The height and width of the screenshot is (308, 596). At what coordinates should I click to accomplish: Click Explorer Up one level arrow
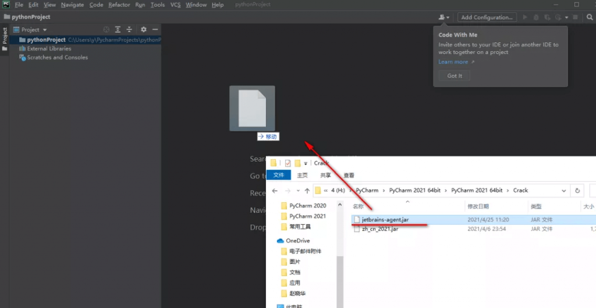(x=307, y=191)
